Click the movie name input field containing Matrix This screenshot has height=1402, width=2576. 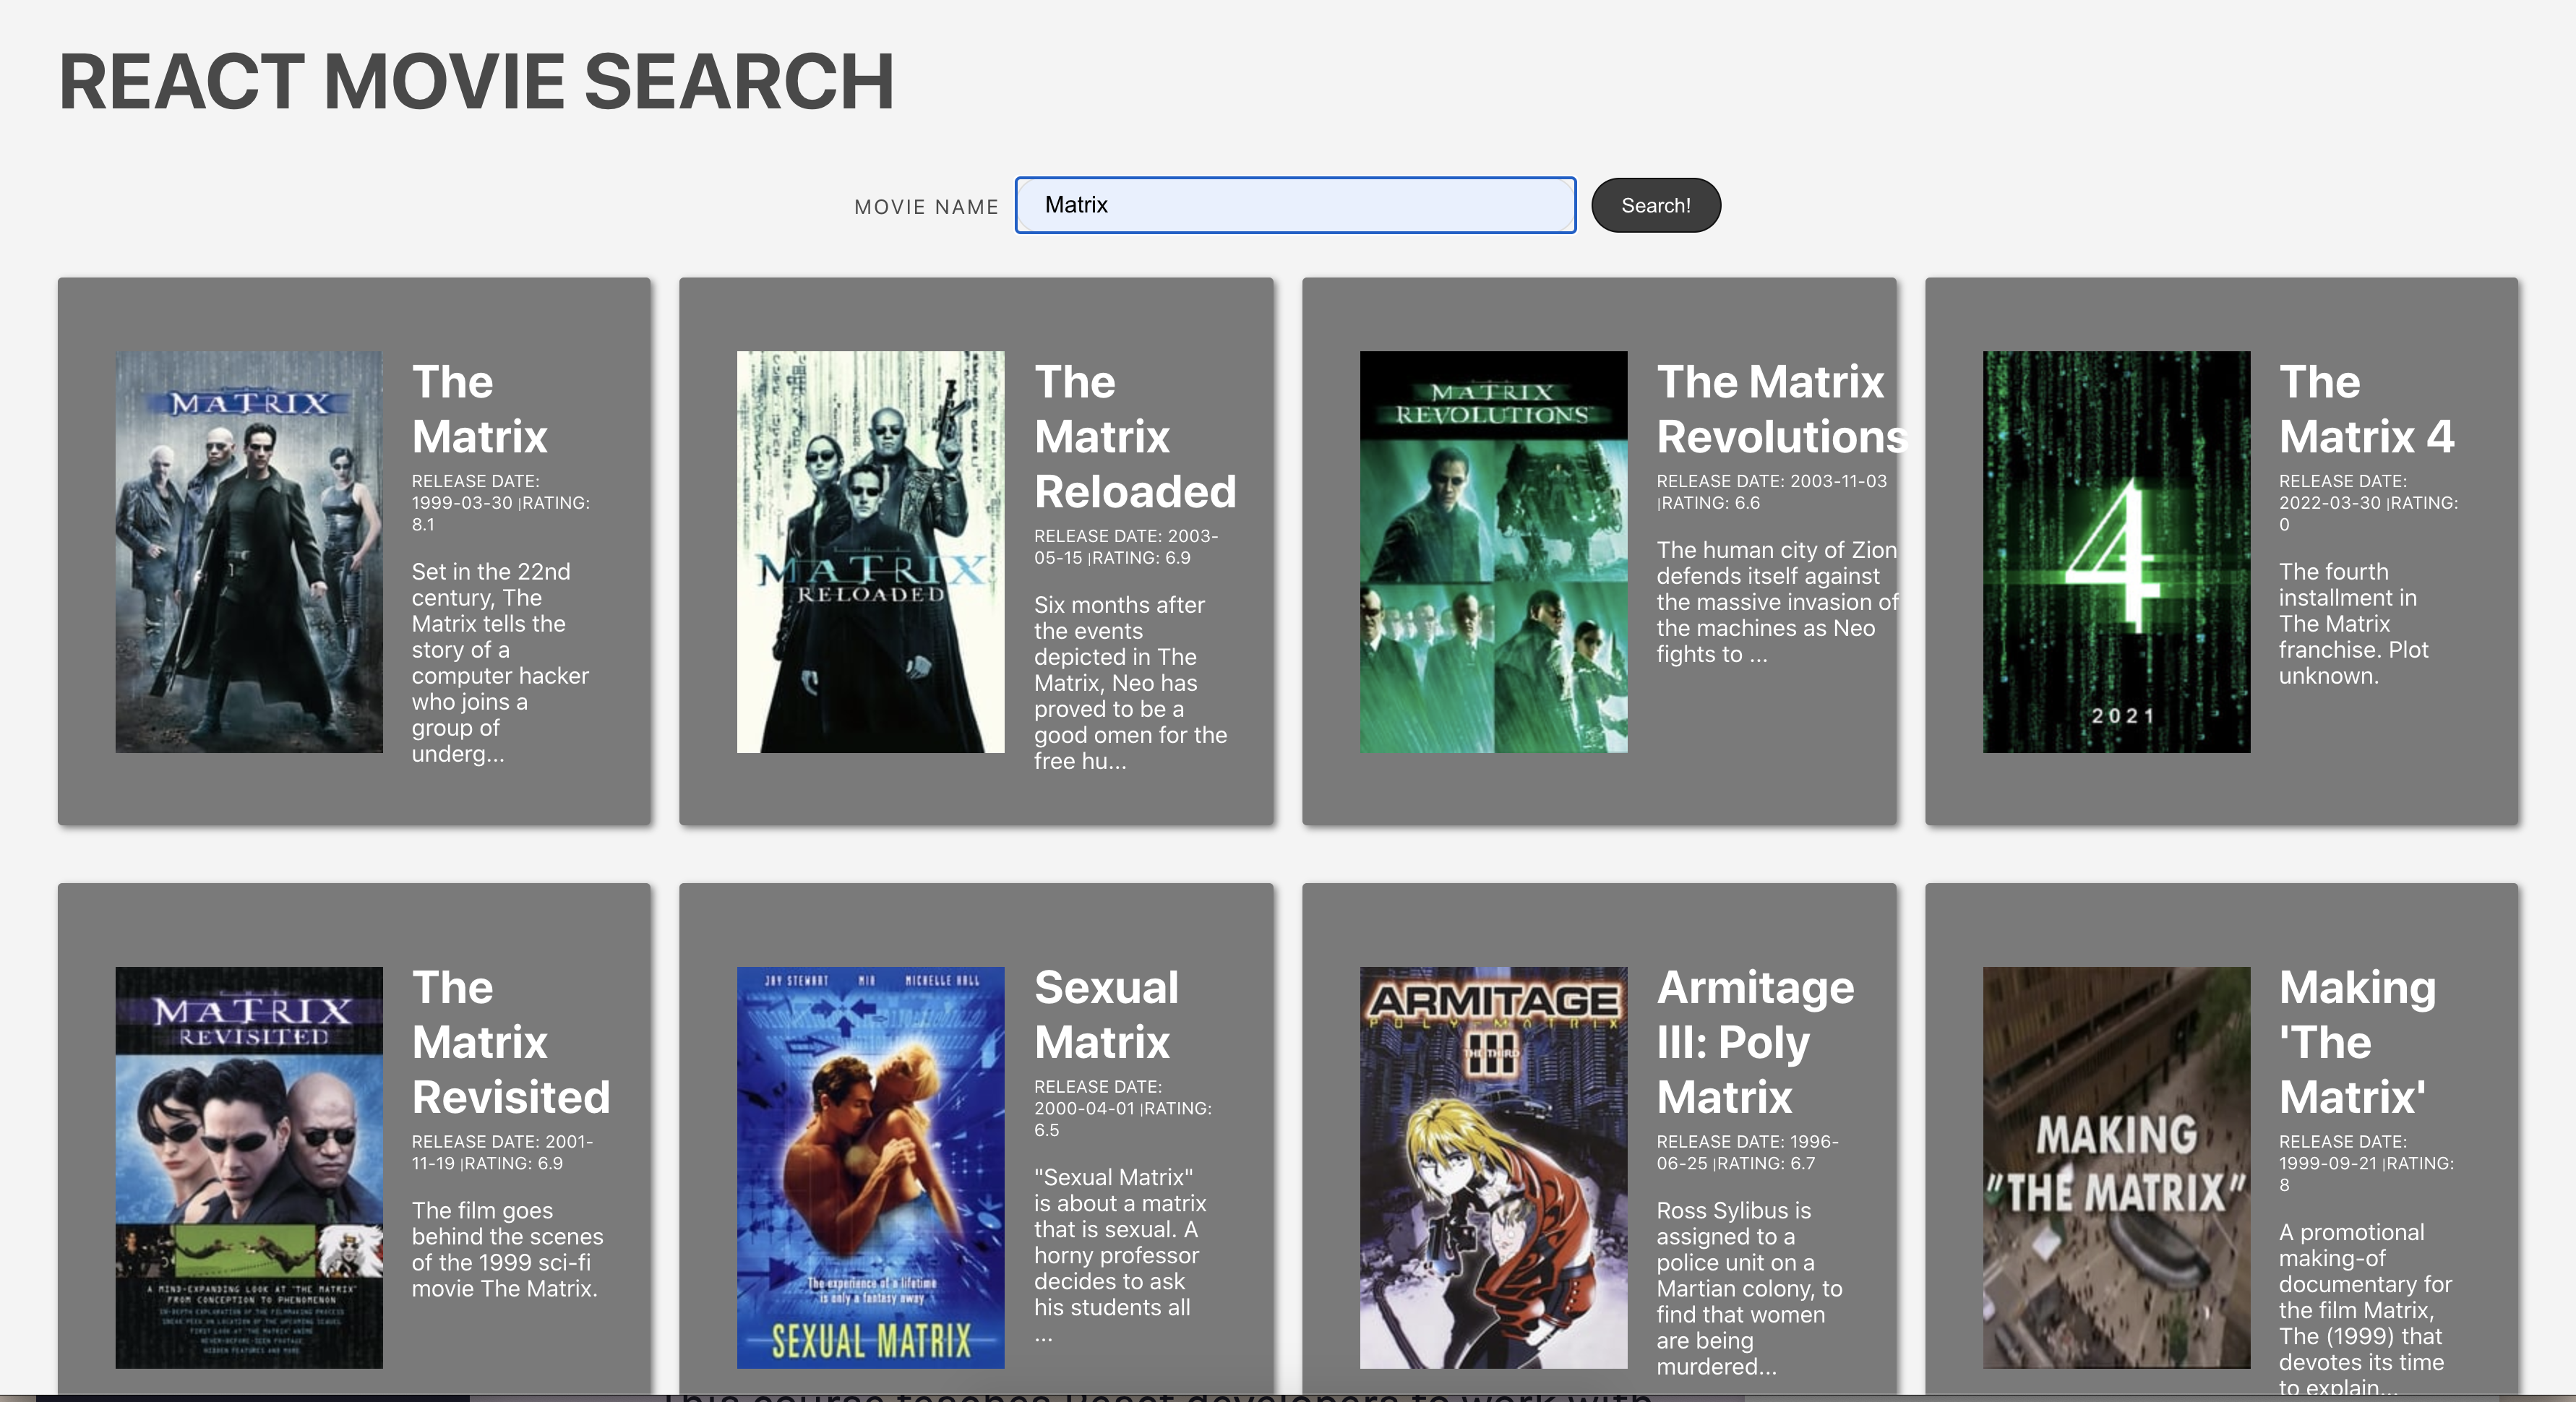1295,205
